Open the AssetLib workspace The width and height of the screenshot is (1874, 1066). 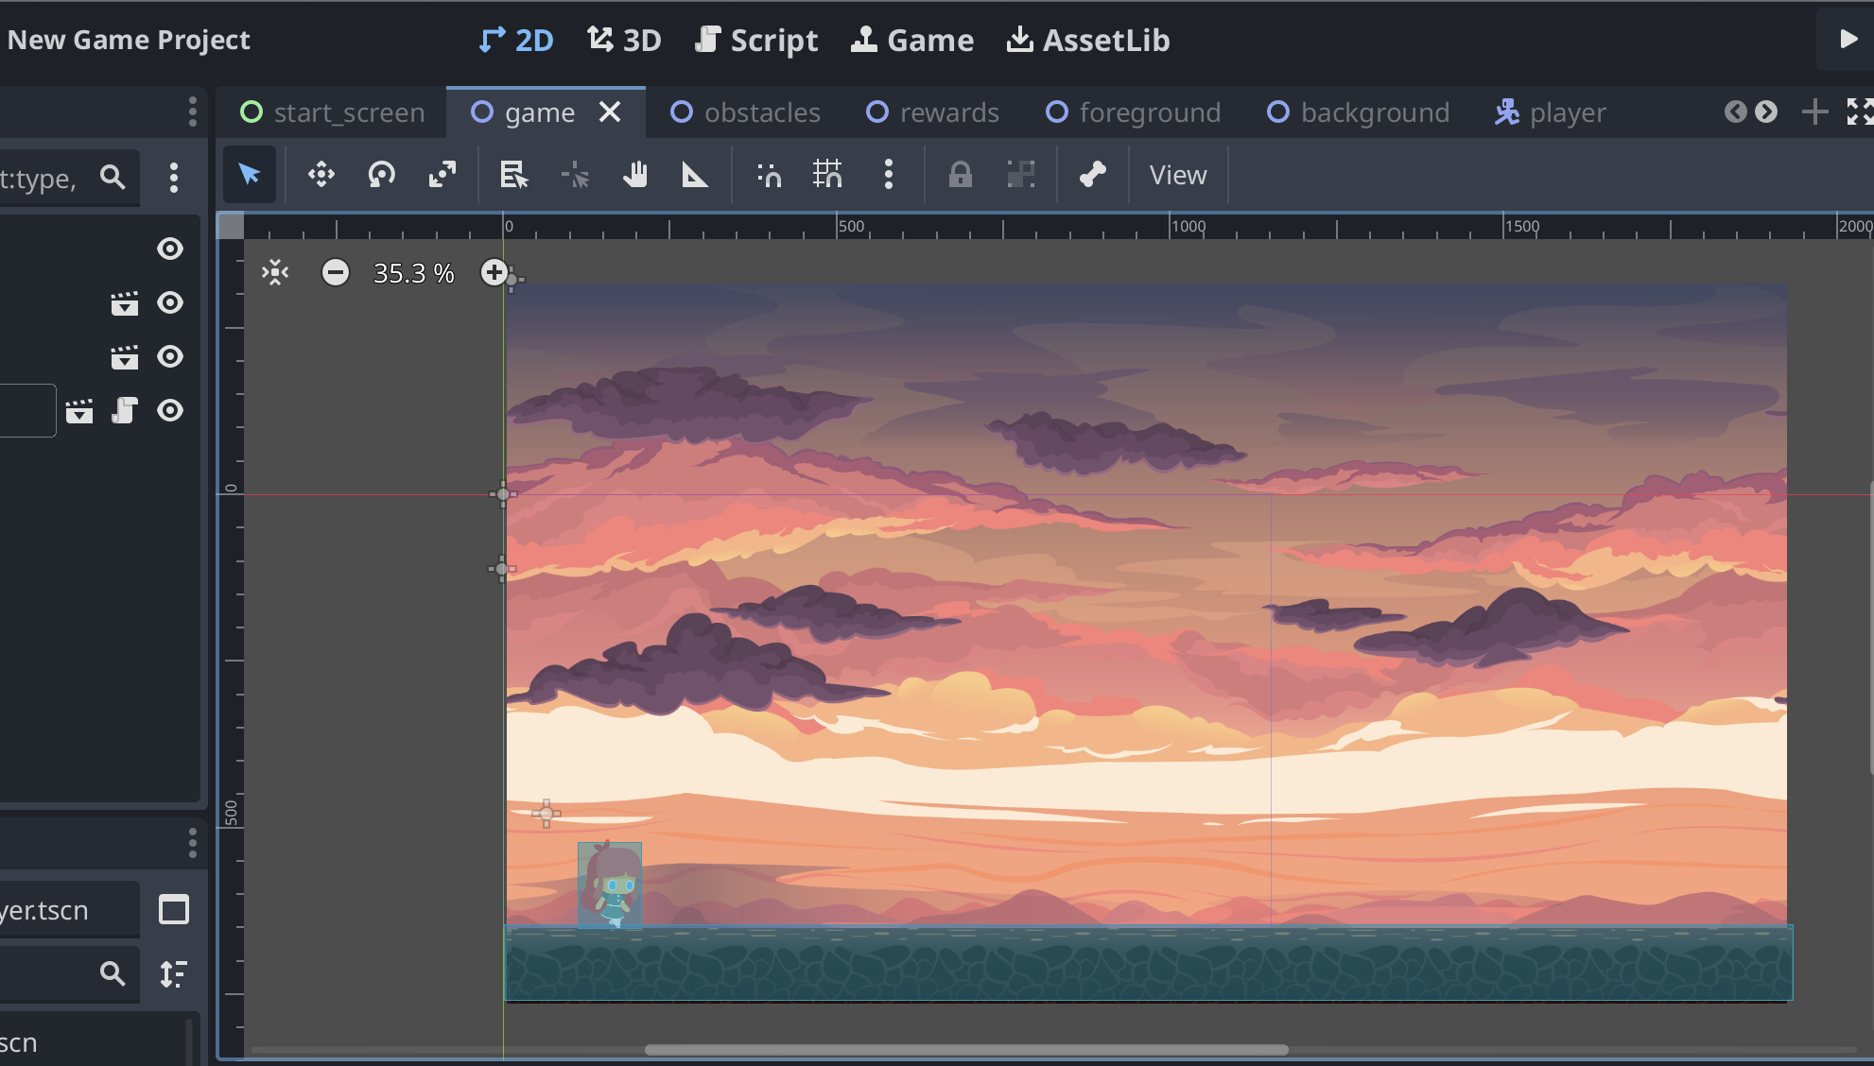coord(1088,40)
